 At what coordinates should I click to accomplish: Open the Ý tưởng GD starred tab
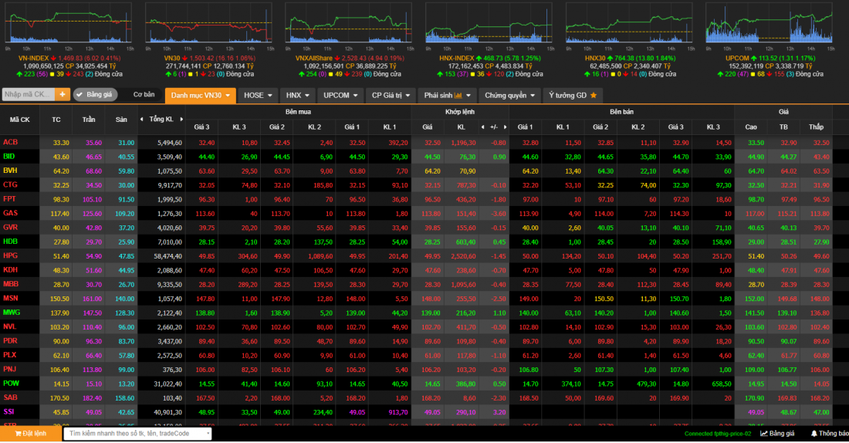574,95
